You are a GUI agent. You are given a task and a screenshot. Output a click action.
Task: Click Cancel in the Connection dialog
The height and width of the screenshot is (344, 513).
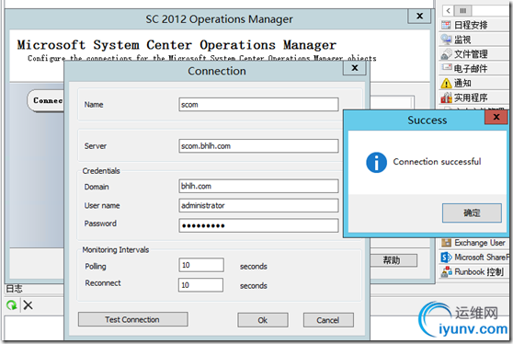(328, 320)
